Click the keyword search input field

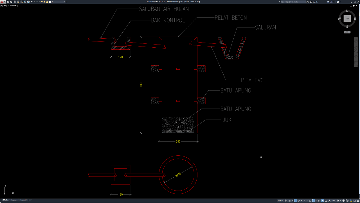click(x=292, y=2)
